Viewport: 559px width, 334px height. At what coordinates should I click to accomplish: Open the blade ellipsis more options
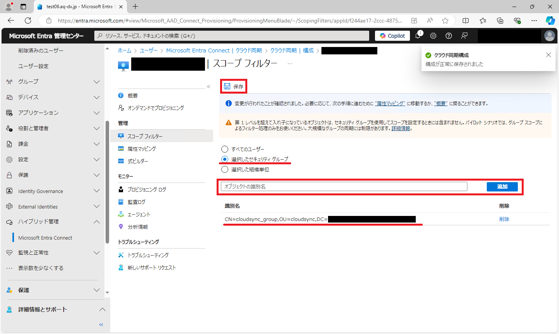(x=290, y=64)
